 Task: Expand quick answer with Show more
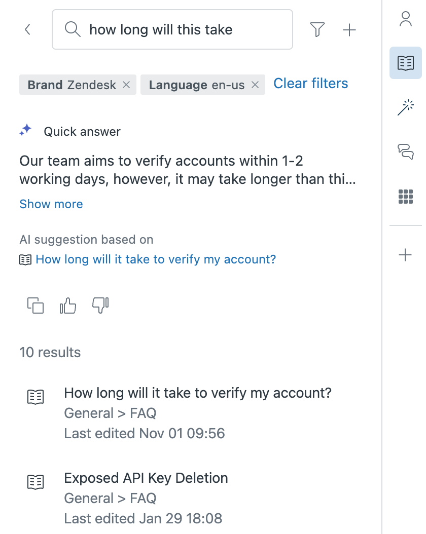click(x=51, y=204)
